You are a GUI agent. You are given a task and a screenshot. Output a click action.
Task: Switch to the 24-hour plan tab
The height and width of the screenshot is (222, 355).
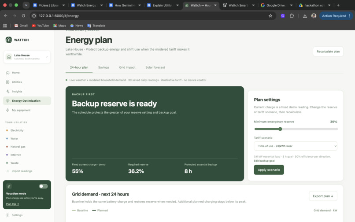point(79,67)
